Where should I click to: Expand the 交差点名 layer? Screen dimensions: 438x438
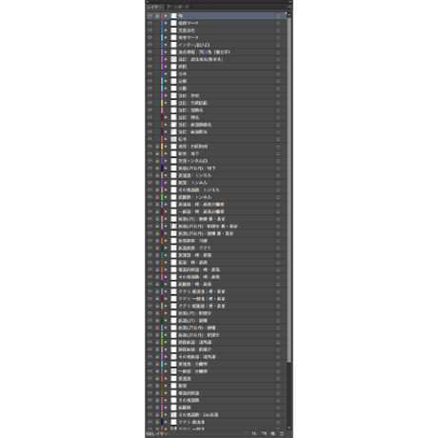[166, 30]
